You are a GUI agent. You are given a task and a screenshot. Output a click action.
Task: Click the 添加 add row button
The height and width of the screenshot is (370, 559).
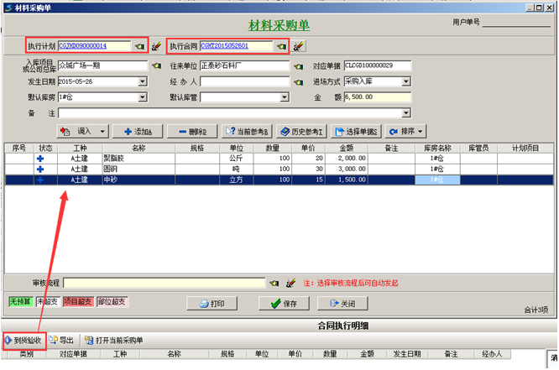click(x=137, y=132)
